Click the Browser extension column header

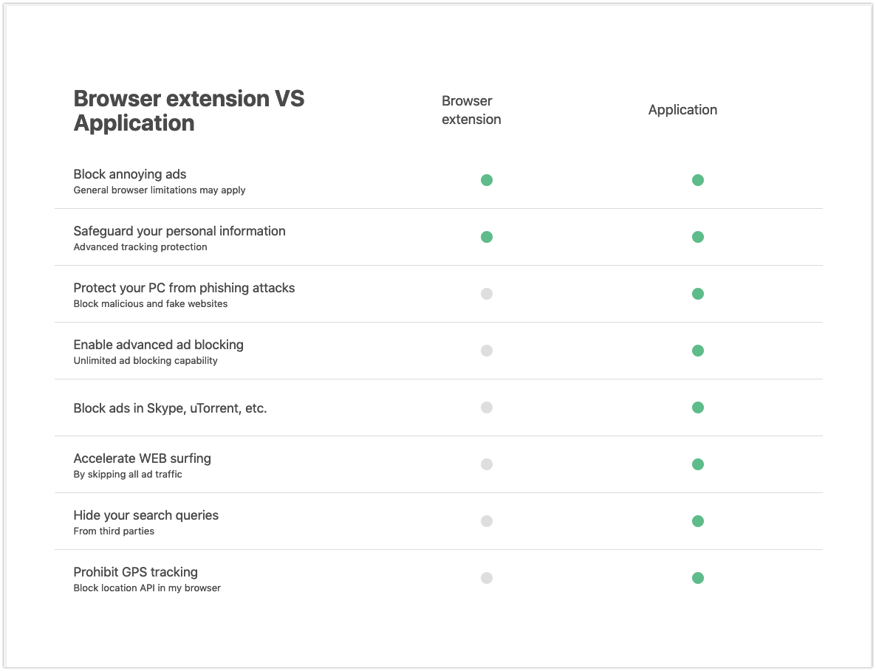pos(471,110)
